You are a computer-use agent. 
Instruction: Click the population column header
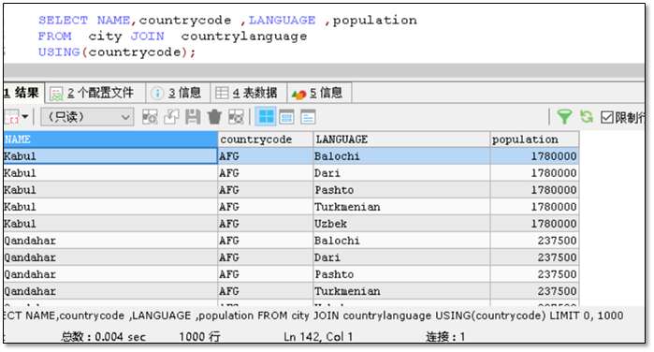click(534, 139)
